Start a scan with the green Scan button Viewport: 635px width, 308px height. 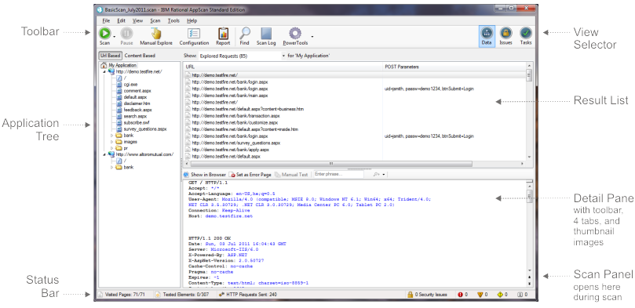pyautogui.click(x=104, y=36)
